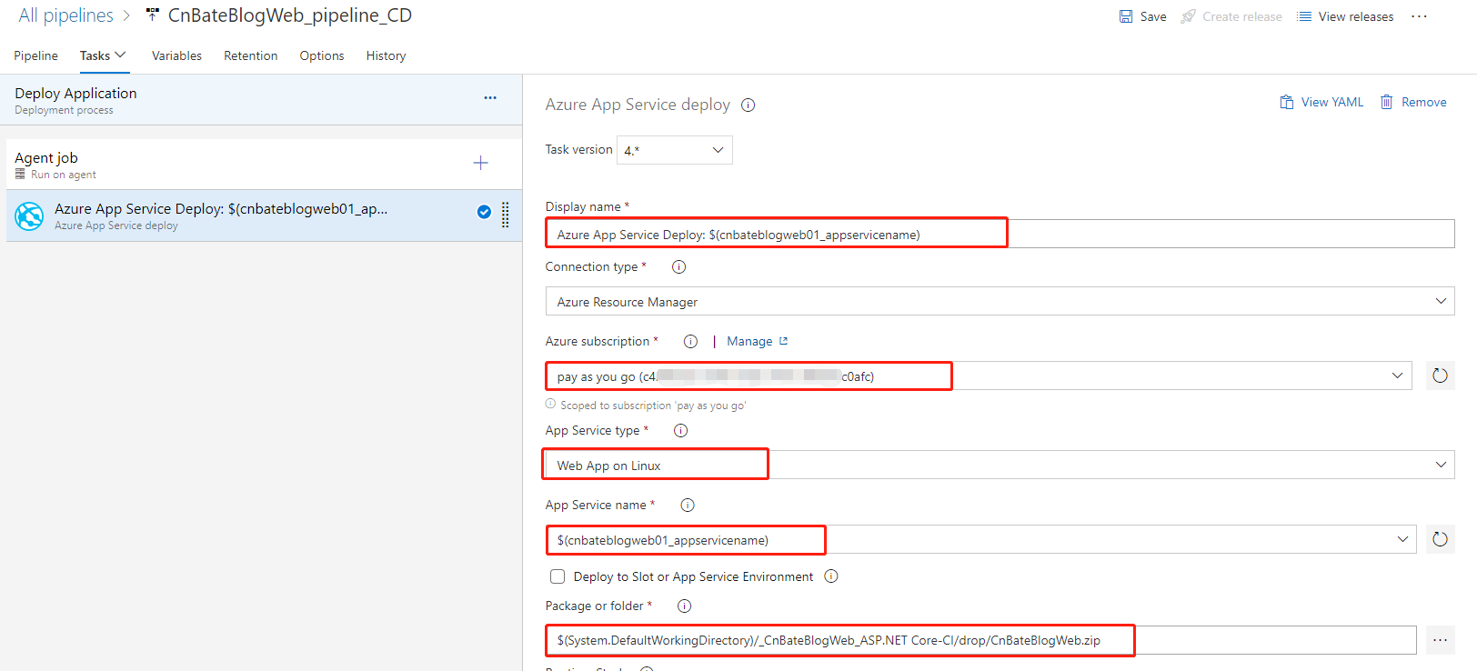
Task: Add a task to Agent job
Action: tap(481, 163)
